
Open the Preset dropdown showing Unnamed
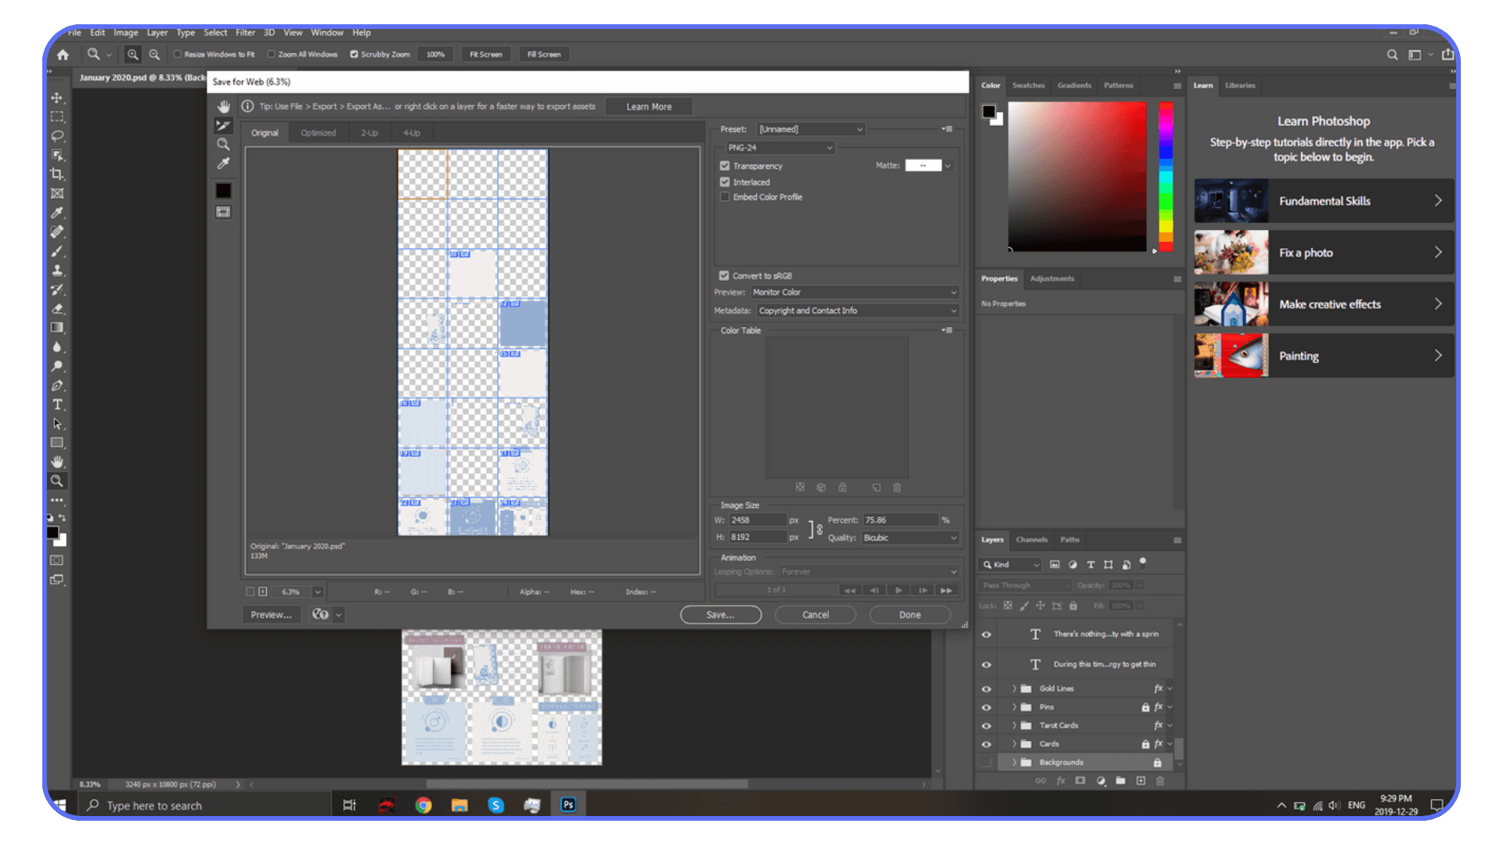(811, 129)
